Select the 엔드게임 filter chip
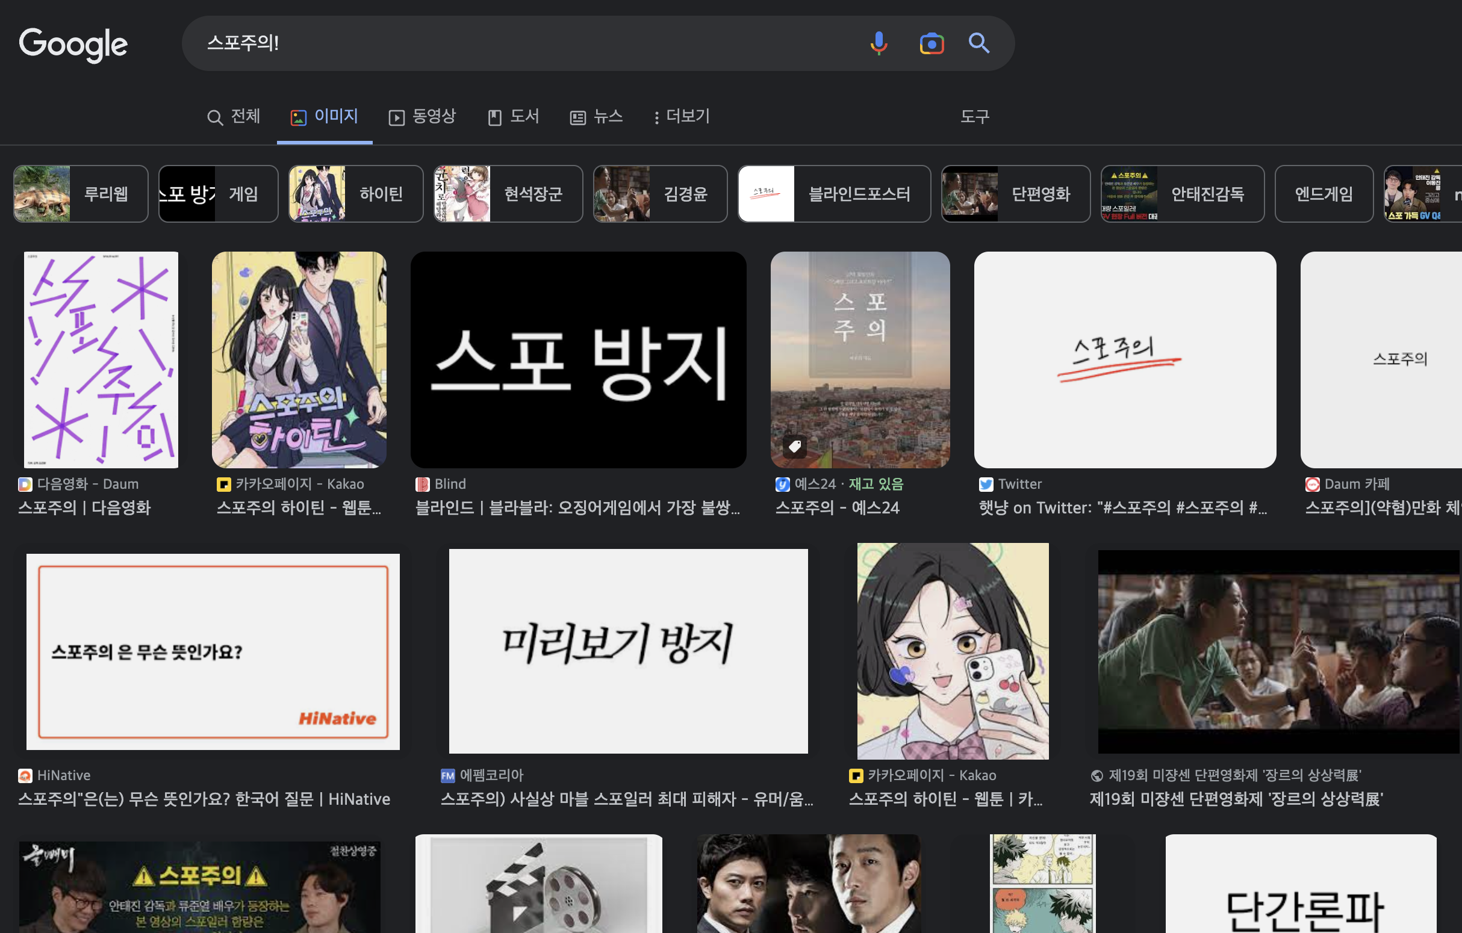The image size is (1462, 933). (x=1324, y=194)
